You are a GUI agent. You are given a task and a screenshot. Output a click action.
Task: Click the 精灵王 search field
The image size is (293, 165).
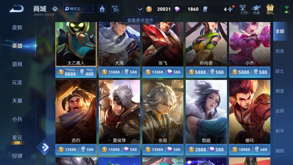point(78,9)
